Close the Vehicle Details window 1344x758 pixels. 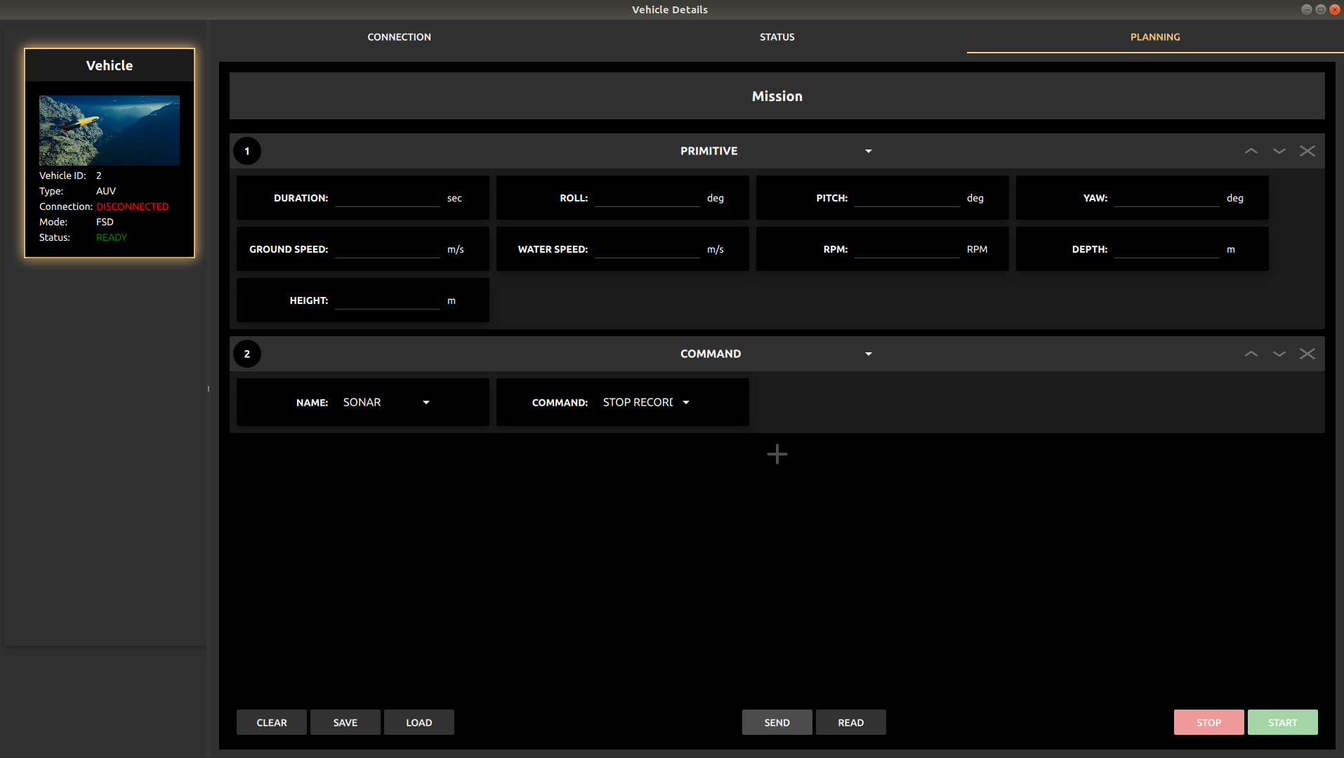(1334, 9)
